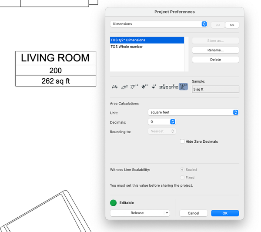Click the Delete button
The height and width of the screenshot is (232, 261).
pyautogui.click(x=215, y=60)
